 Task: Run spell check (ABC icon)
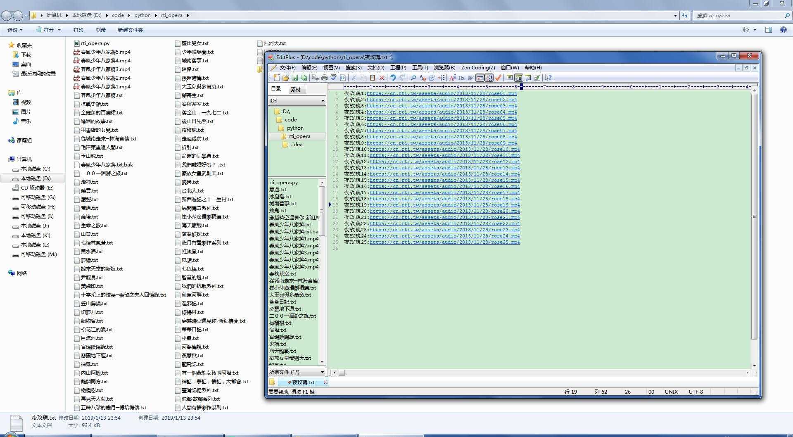[334, 78]
